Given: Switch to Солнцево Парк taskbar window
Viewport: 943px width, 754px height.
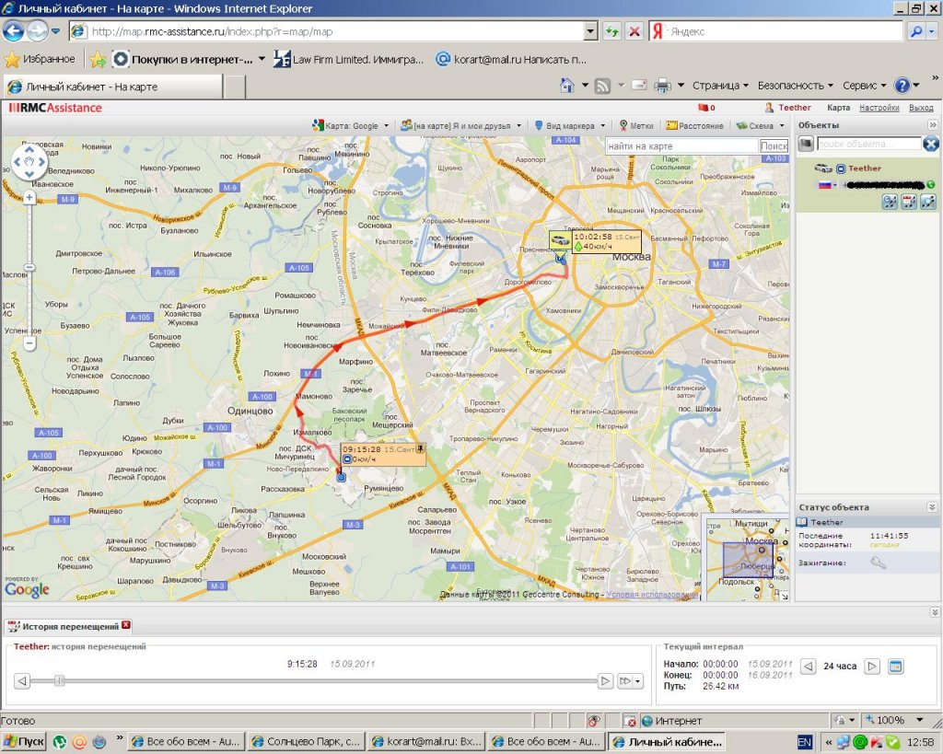Looking at the screenshot, I should [306, 742].
